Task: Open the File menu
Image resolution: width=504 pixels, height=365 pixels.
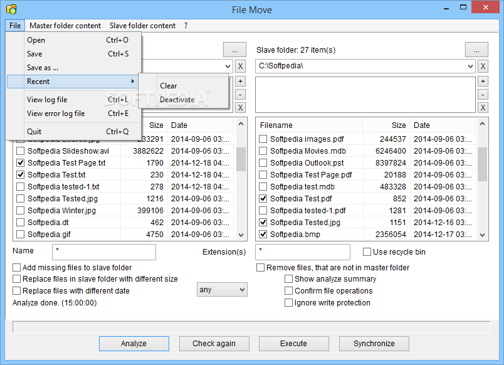Action: coord(15,26)
